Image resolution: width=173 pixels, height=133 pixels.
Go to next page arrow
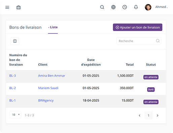[158, 115]
